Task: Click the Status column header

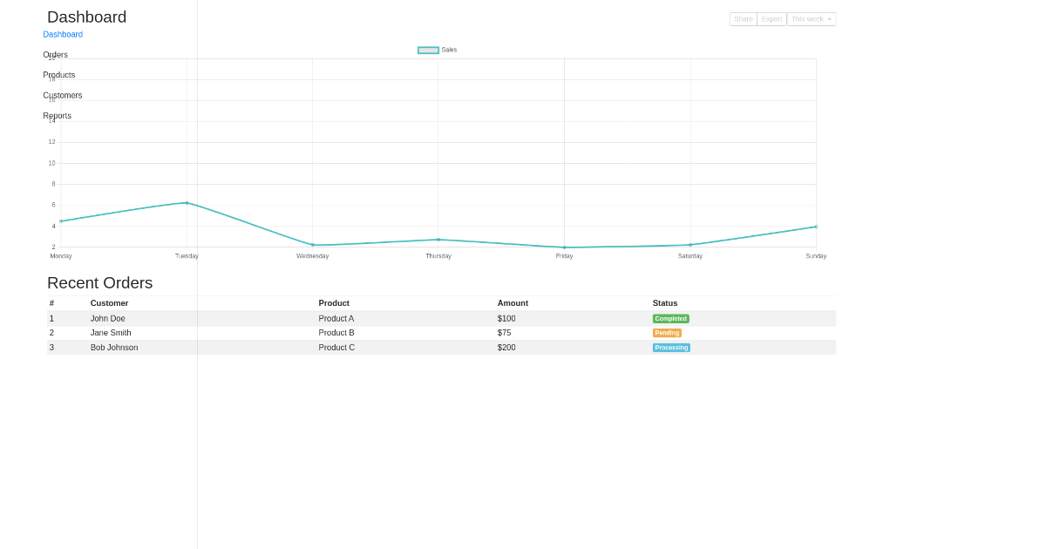Action: [x=665, y=303]
